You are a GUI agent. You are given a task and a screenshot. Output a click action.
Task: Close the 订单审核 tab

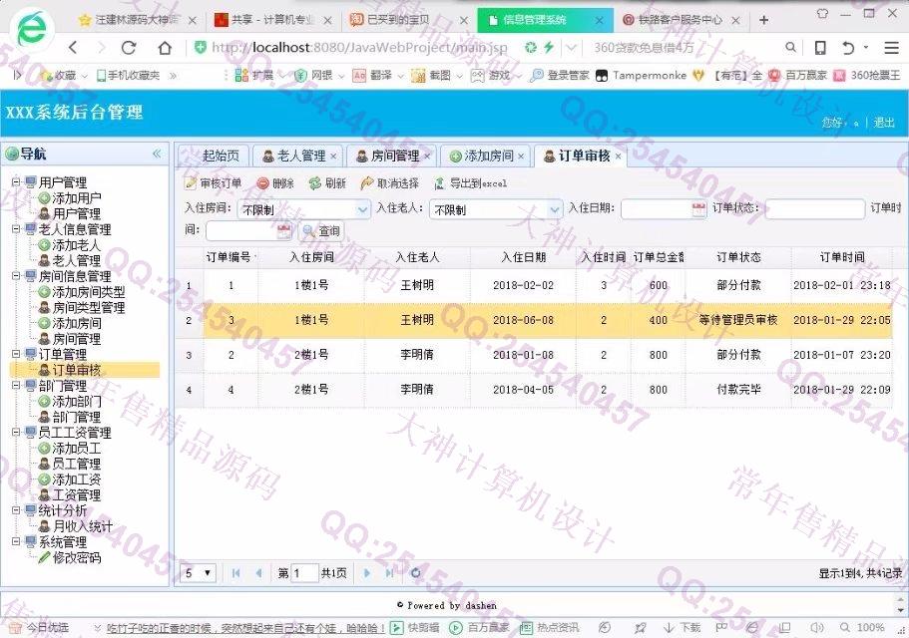tap(618, 157)
